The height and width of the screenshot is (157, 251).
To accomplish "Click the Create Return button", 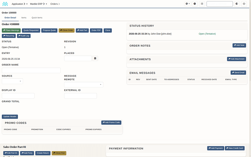I will coord(43,153).
